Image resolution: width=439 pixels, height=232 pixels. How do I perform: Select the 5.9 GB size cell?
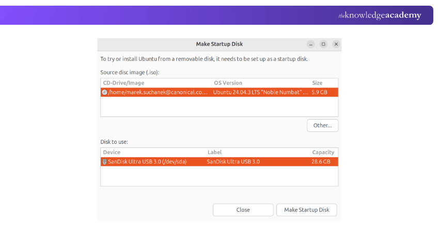320,92
